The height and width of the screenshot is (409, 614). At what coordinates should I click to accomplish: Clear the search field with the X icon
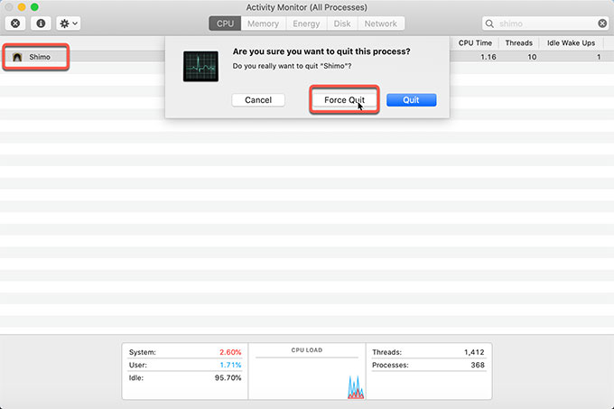(x=601, y=24)
